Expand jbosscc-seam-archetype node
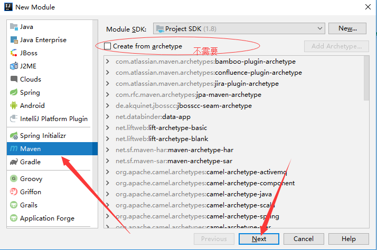377x250 pixels. (108, 106)
